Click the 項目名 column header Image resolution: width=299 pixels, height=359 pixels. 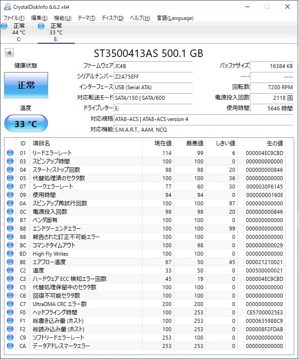point(86,144)
